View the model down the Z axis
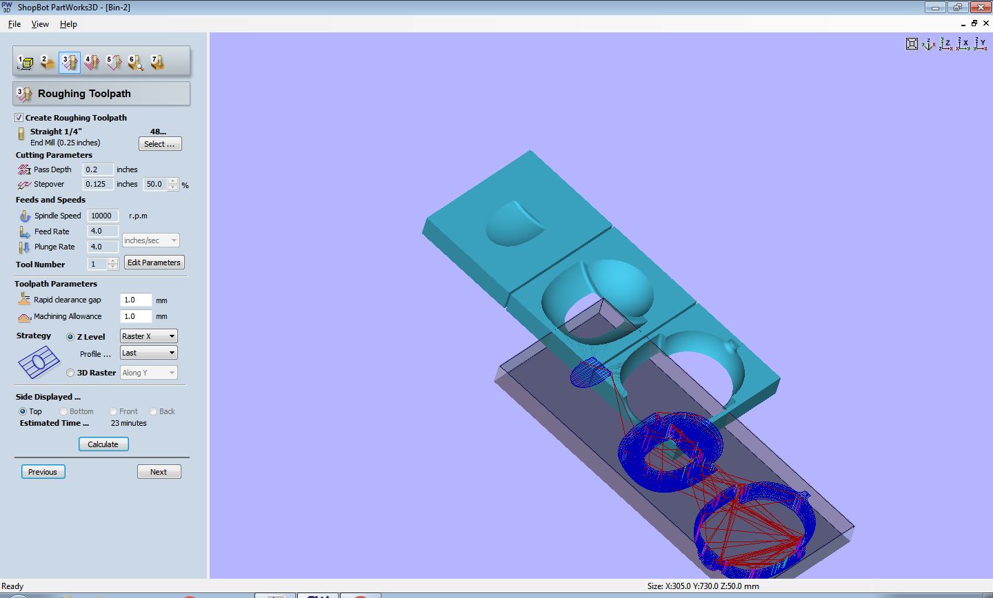Image resolution: width=993 pixels, height=598 pixels. (x=946, y=44)
